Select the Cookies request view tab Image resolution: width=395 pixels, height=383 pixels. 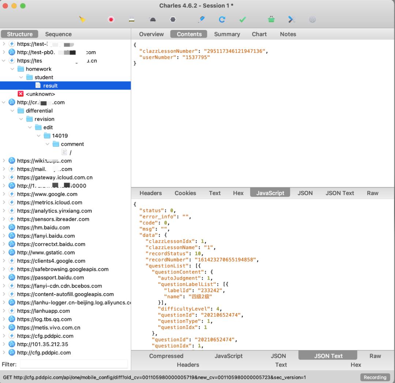pos(185,193)
